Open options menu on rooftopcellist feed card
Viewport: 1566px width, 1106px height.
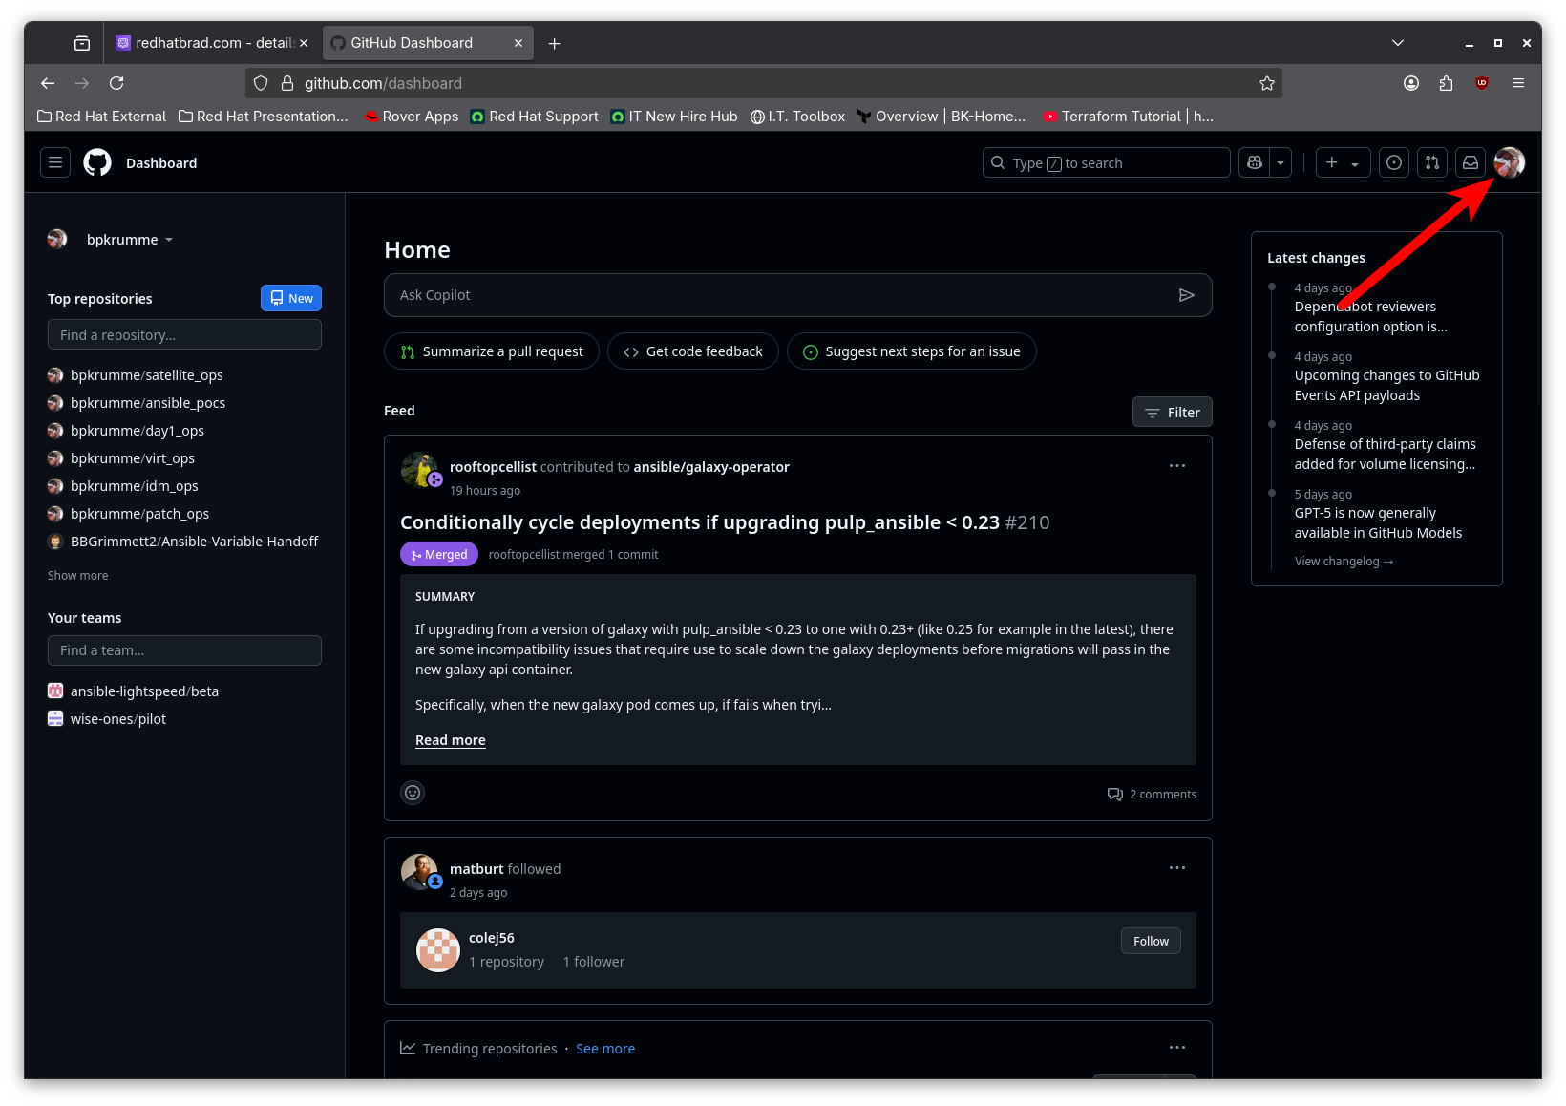(x=1177, y=466)
